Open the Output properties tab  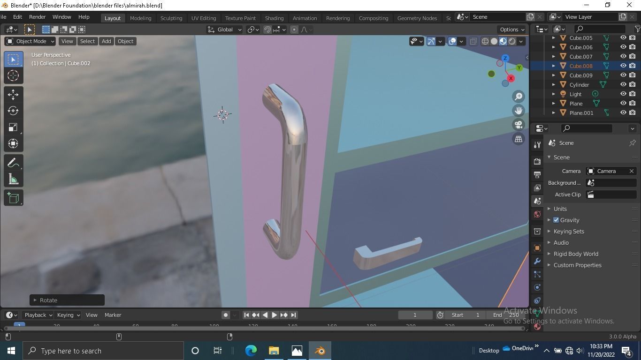(537, 174)
